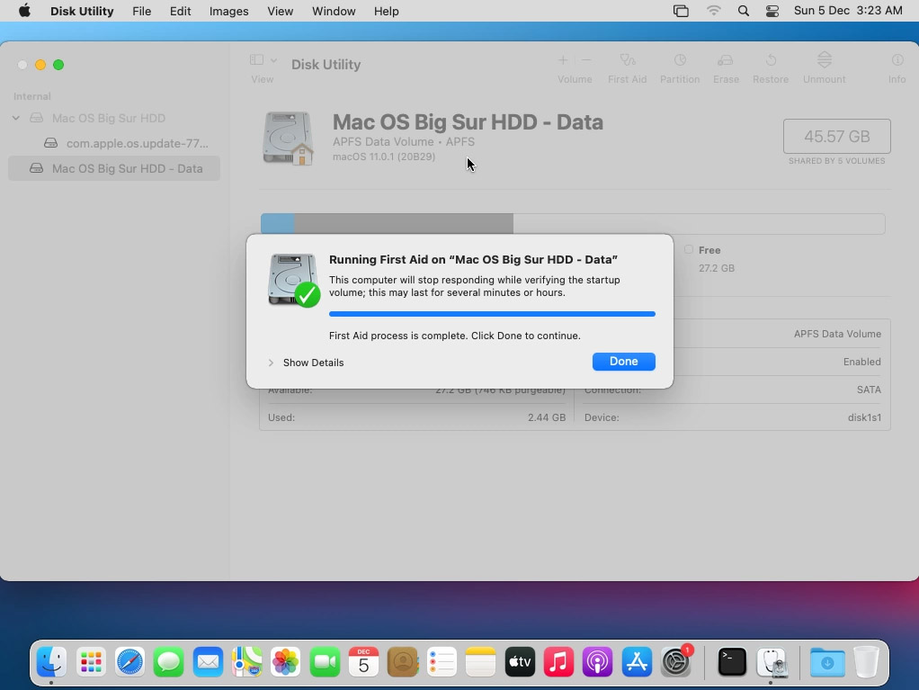Click the blue used segment of storage bar

tap(277, 224)
